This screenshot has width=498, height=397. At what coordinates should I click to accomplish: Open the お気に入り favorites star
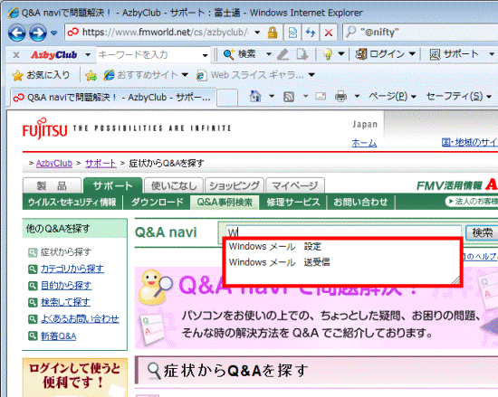pyautogui.click(x=41, y=75)
